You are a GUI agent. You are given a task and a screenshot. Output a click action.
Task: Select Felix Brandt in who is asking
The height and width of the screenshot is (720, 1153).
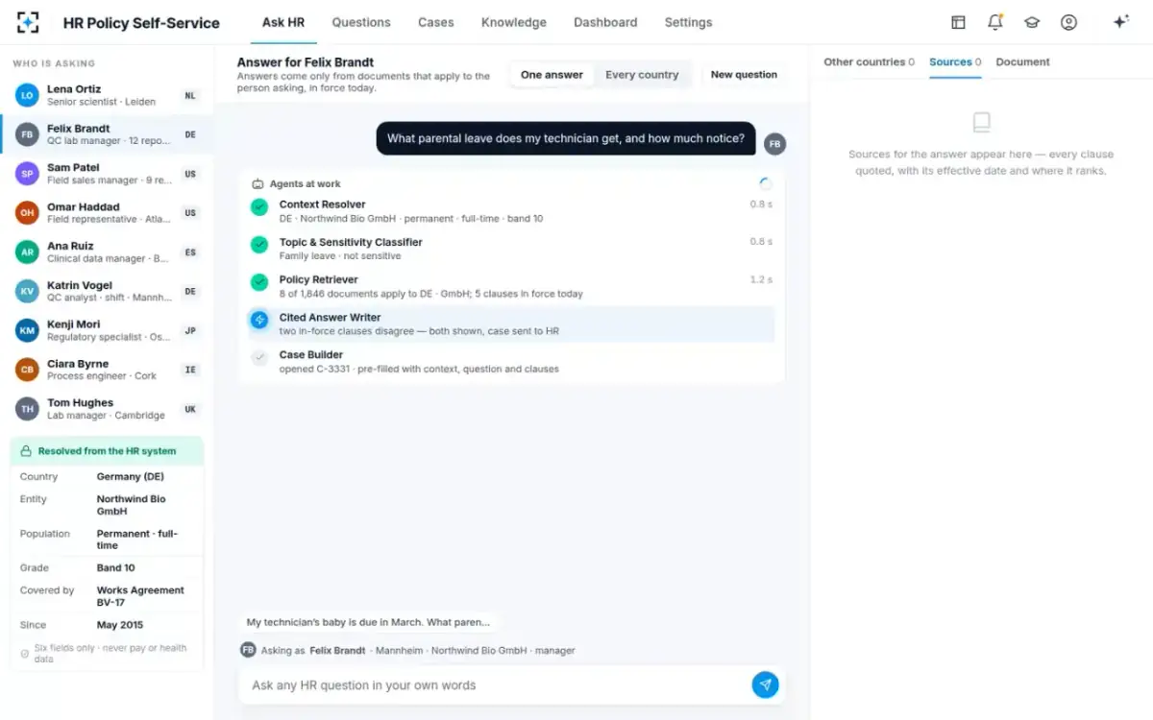pos(107,134)
